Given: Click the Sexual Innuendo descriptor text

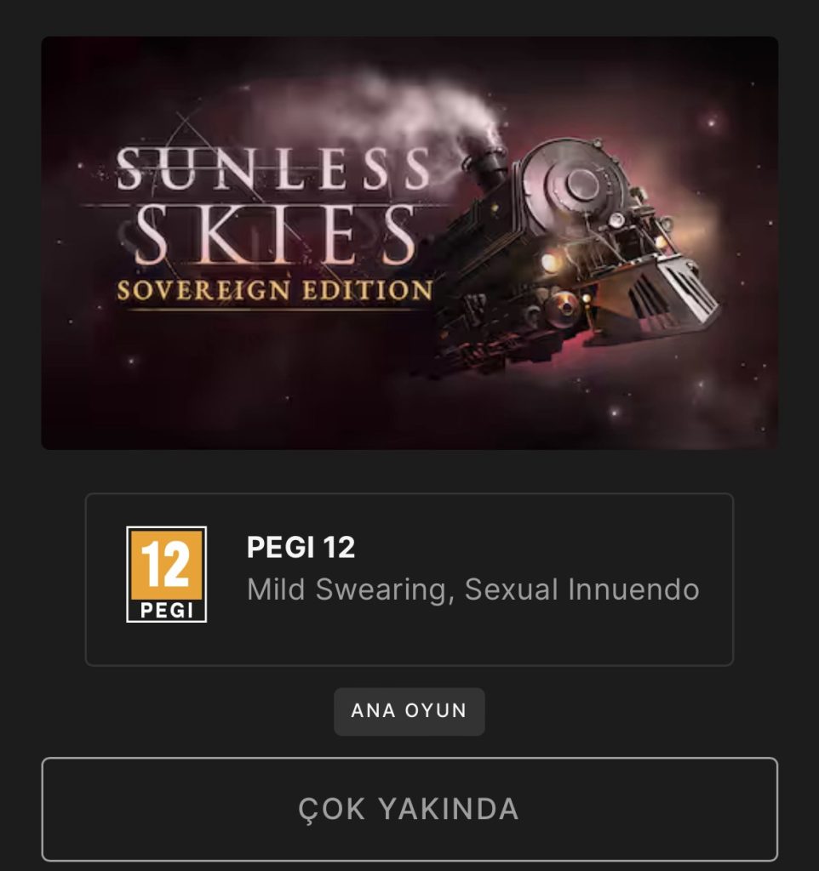Looking at the screenshot, I should point(581,589).
